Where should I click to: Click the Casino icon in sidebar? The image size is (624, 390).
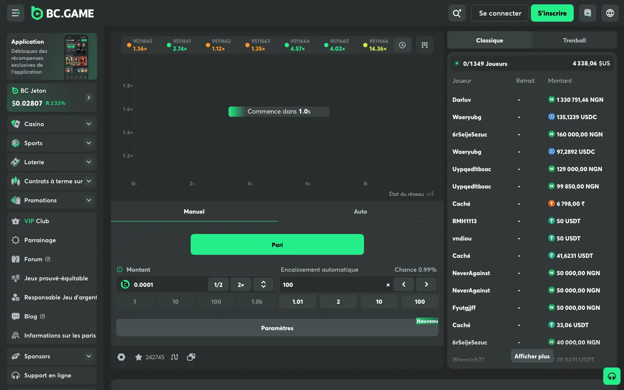point(16,124)
